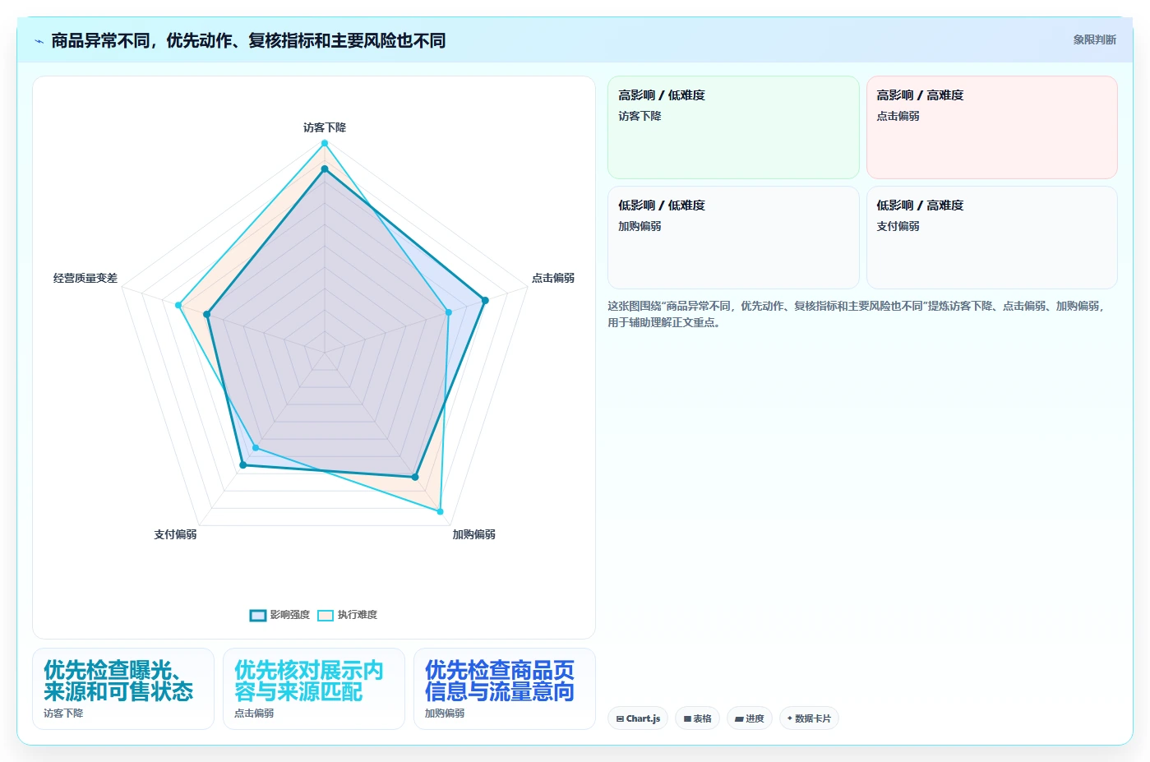Toggle the 执行难度 legend item

coord(348,615)
